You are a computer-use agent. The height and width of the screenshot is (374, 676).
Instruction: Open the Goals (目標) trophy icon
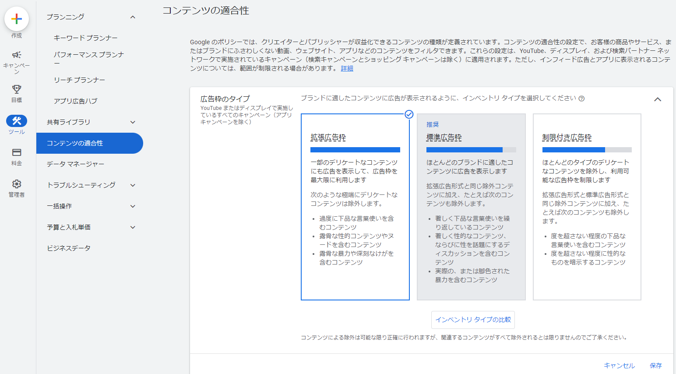pos(17,89)
